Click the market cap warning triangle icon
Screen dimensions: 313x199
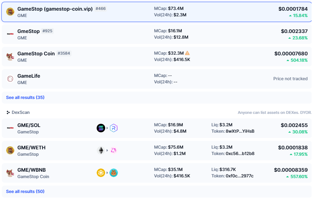pos(187,53)
